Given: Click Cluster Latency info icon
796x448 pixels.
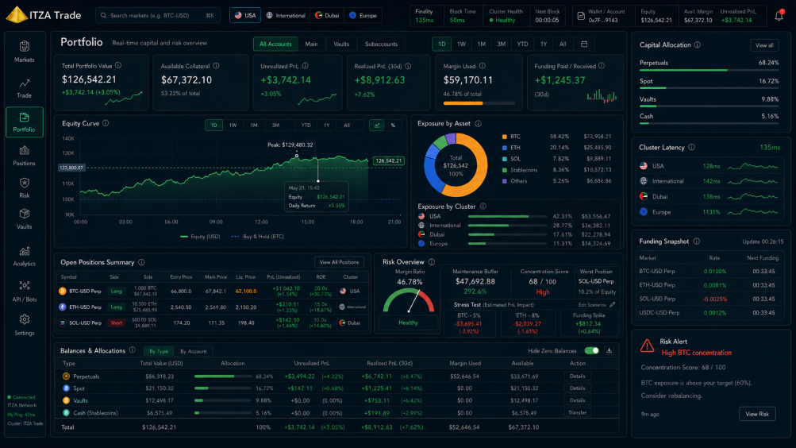Looking at the screenshot, I should click(x=691, y=147).
